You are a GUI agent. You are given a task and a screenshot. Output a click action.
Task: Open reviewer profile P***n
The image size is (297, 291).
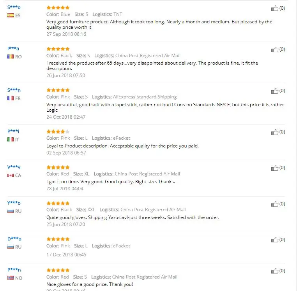pos(14,270)
